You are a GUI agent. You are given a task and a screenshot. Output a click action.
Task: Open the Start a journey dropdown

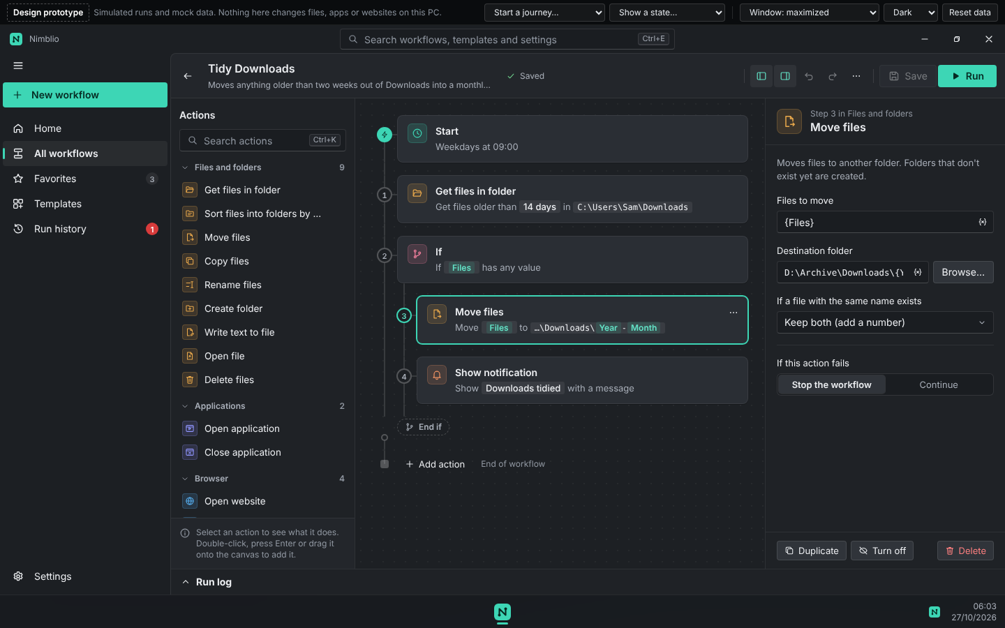[x=544, y=13]
